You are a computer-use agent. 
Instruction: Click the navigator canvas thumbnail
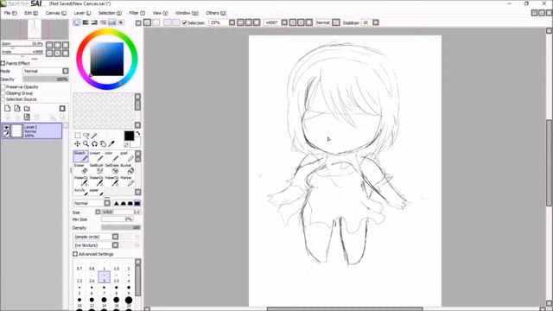[35, 29]
